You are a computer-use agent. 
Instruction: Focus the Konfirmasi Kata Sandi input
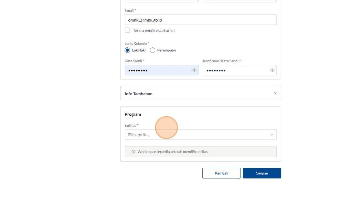point(236,70)
